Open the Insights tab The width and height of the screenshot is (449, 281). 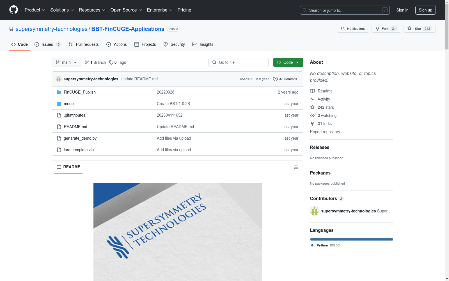203,44
